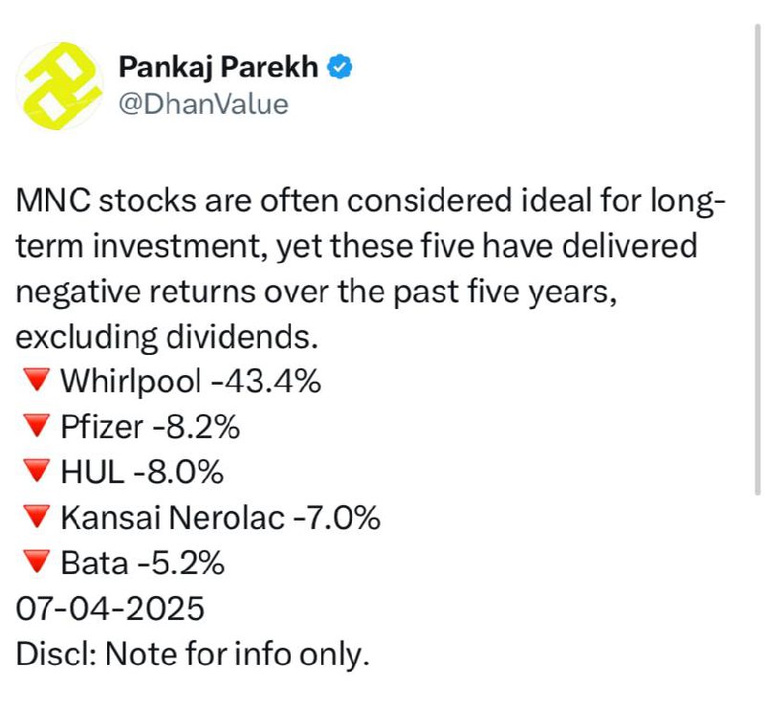Click the blue verified badge icon

(339, 66)
